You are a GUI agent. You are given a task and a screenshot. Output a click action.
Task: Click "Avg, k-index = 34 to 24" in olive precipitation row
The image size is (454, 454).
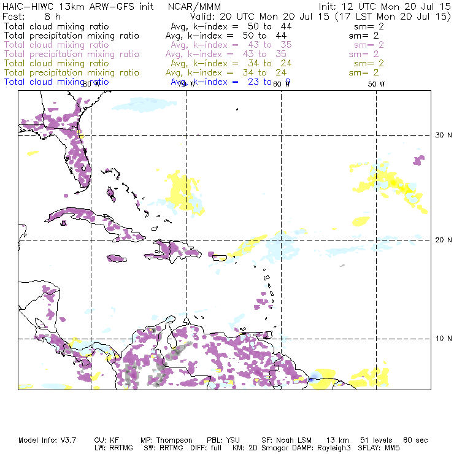tap(226, 72)
